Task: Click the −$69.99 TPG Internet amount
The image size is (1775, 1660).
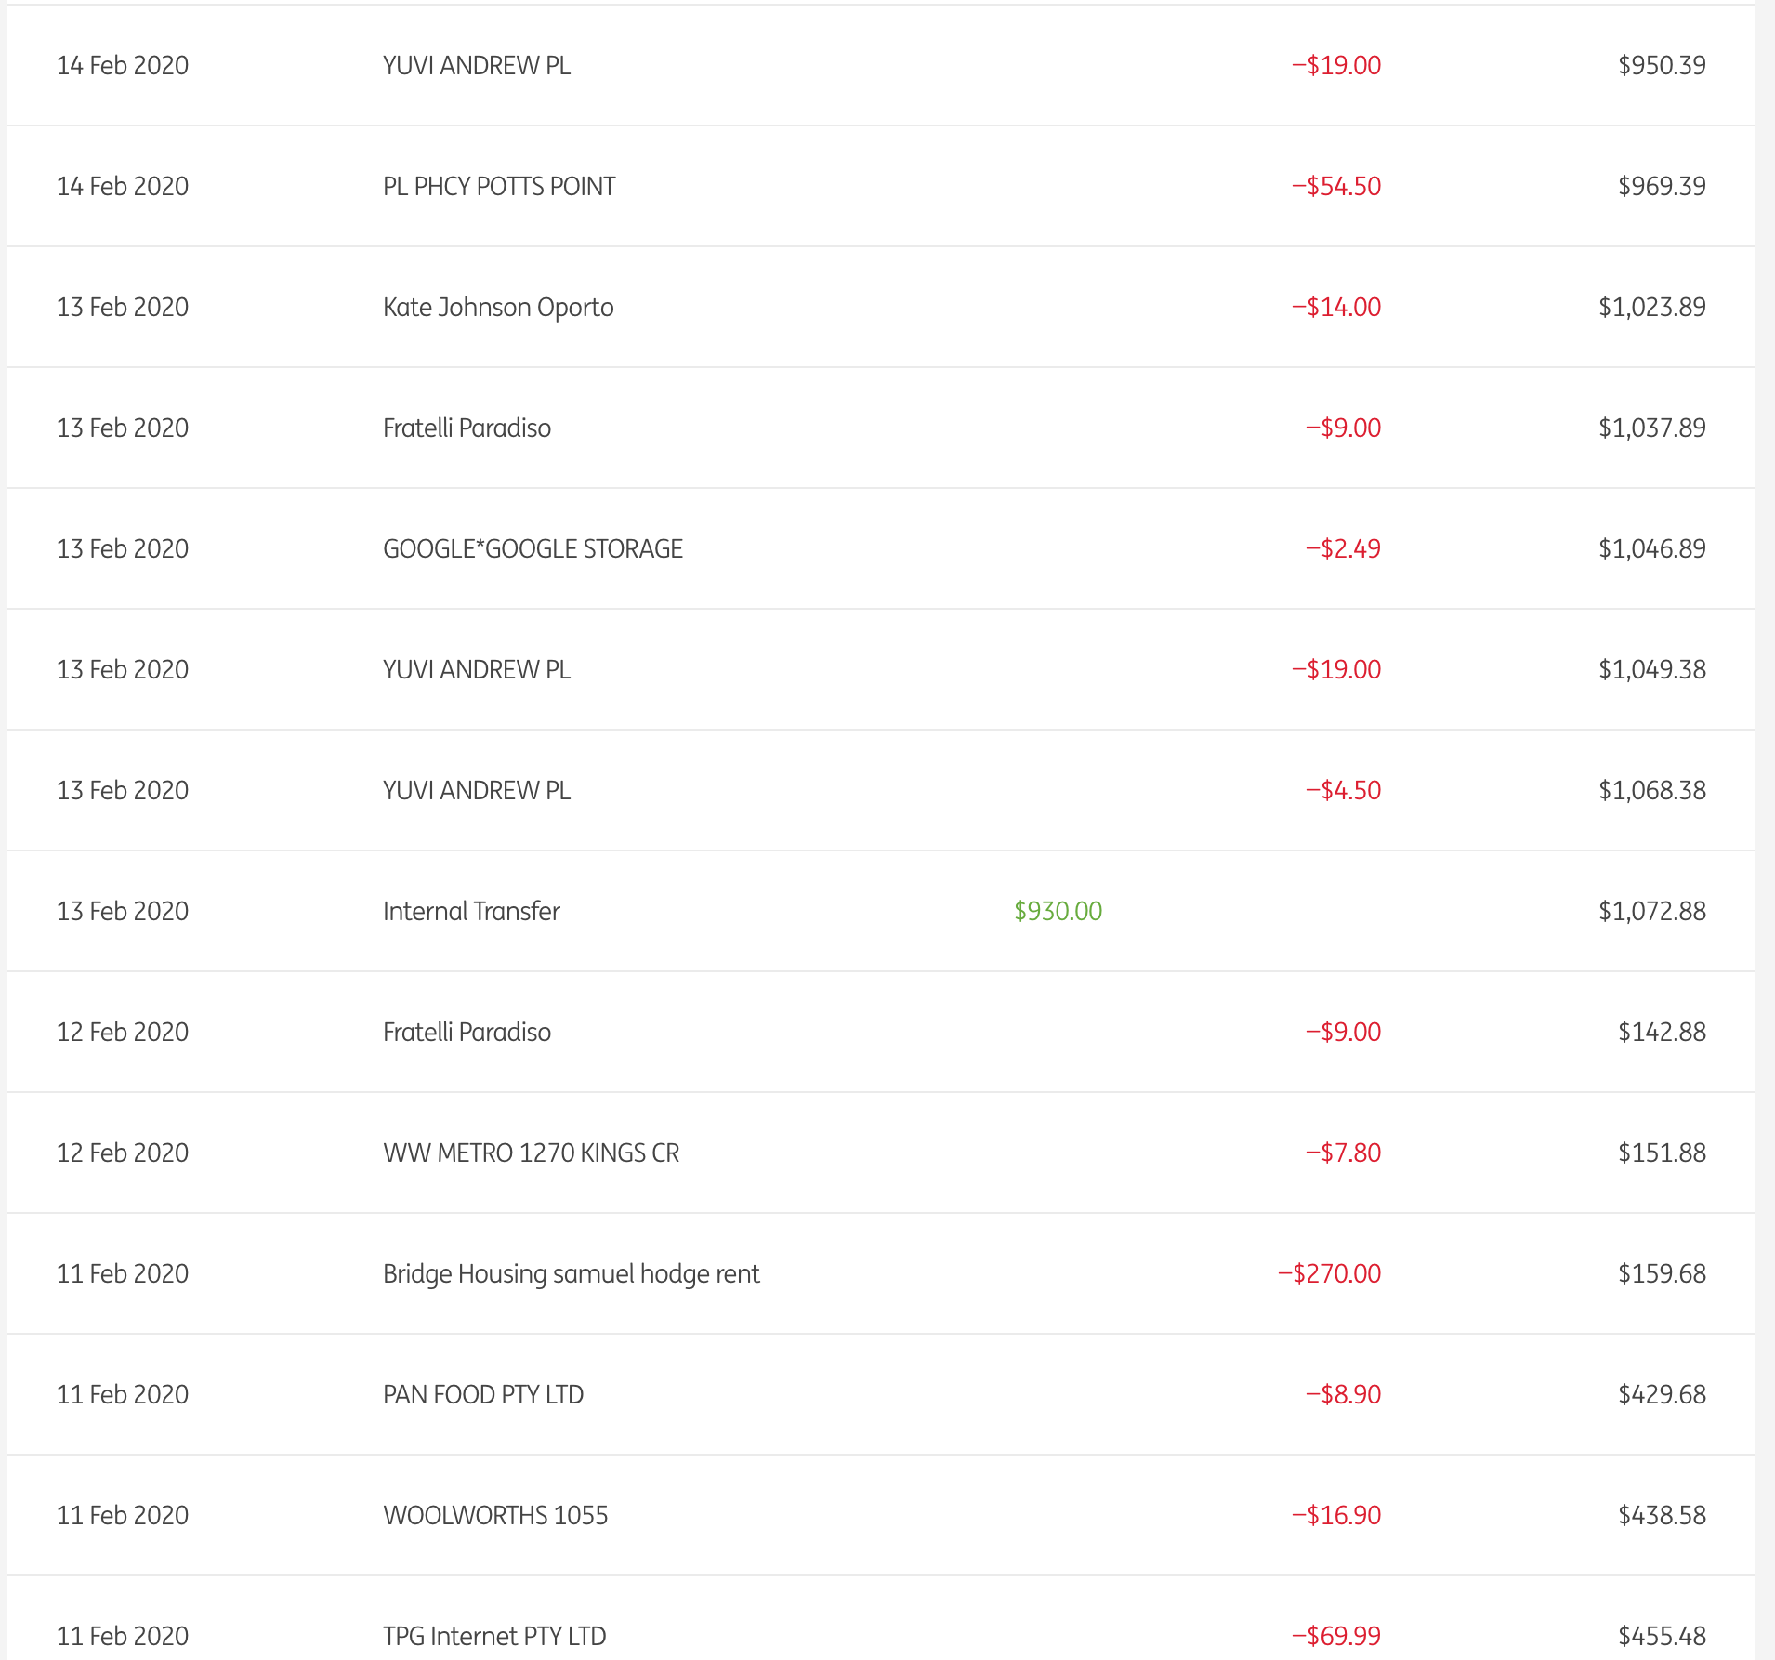Action: point(1335,1636)
